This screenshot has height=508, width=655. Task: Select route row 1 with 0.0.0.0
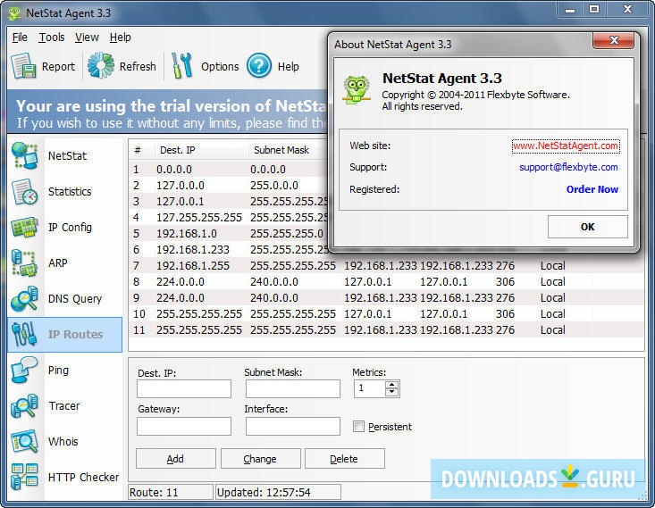[x=229, y=169]
